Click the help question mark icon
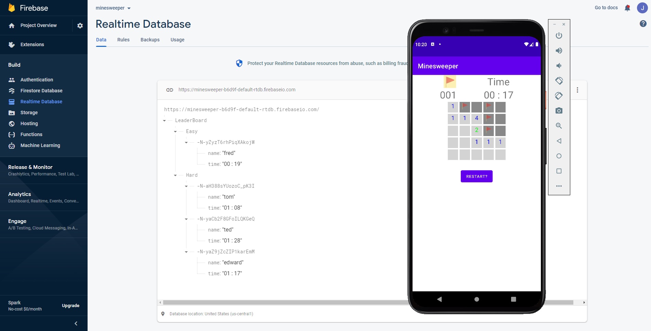651x331 pixels. [643, 24]
